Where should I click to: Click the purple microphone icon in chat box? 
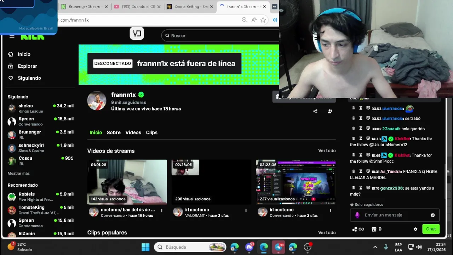point(357,215)
